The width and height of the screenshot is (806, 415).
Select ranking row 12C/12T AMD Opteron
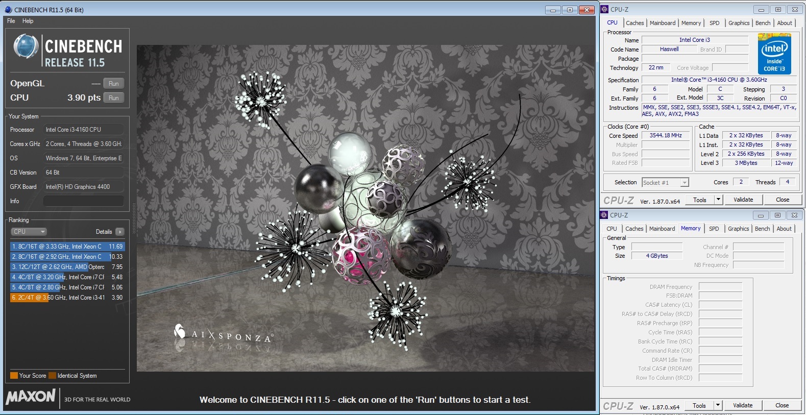tap(67, 267)
